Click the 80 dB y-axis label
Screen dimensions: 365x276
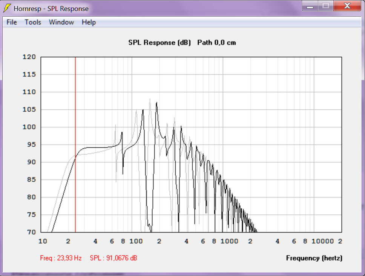coord(31,197)
